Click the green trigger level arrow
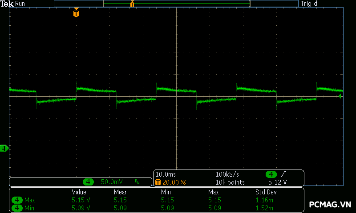Viewport: 356px width, 213px height. 340,96
